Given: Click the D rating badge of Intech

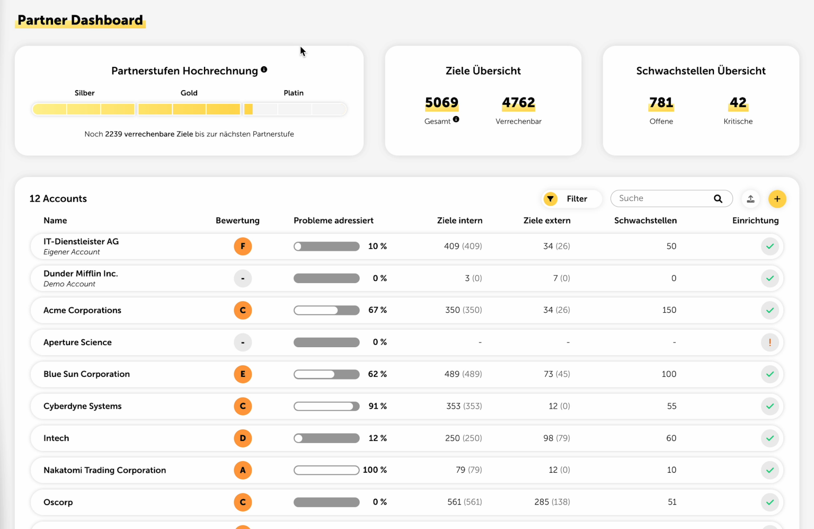Looking at the screenshot, I should tap(243, 438).
